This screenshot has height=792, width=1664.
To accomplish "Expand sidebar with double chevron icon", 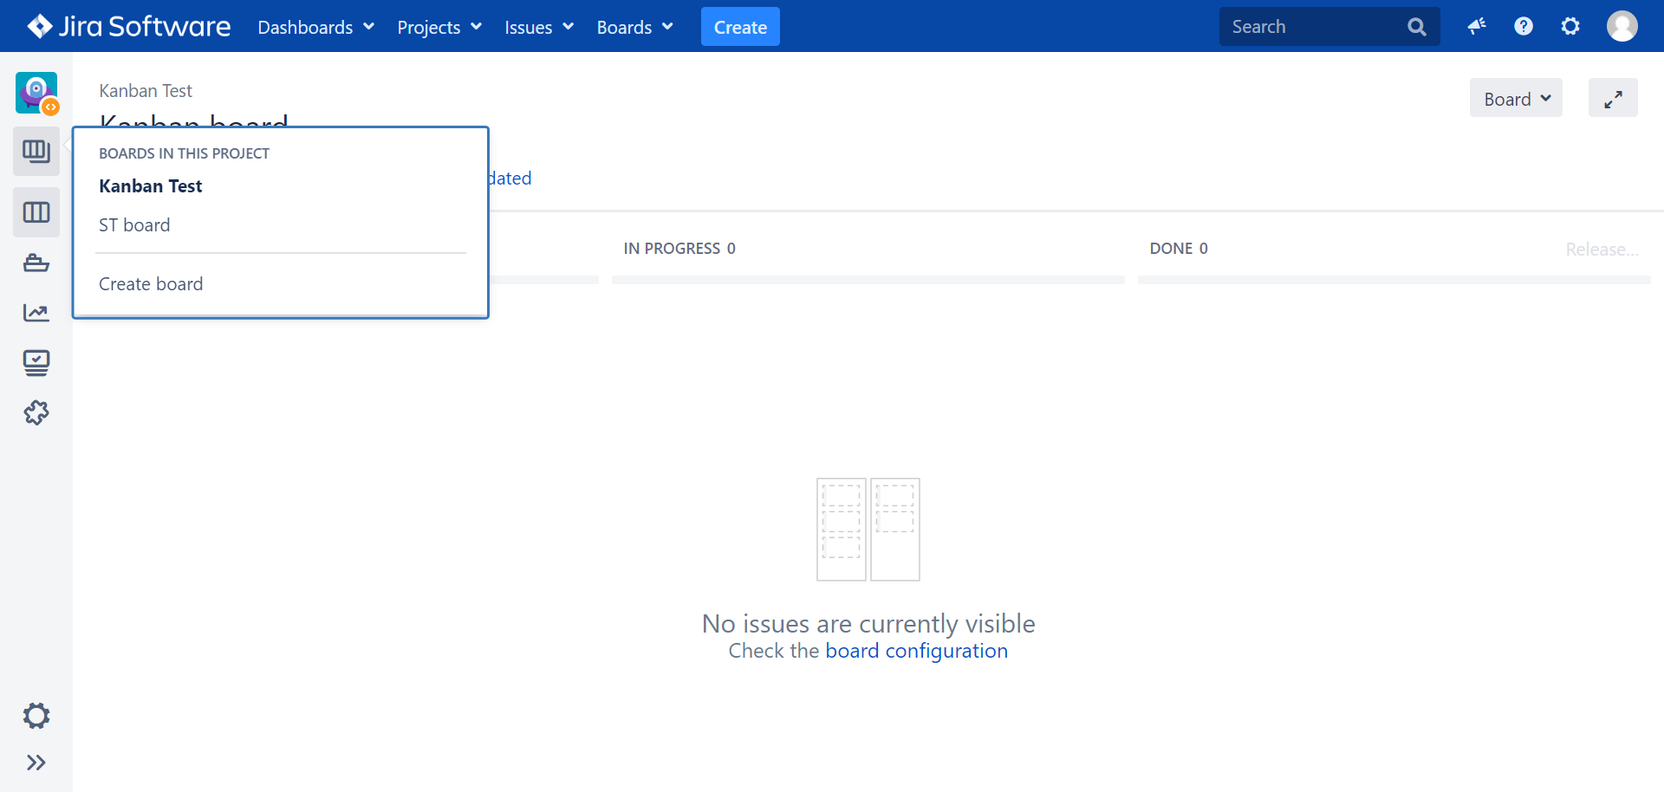I will tap(36, 763).
